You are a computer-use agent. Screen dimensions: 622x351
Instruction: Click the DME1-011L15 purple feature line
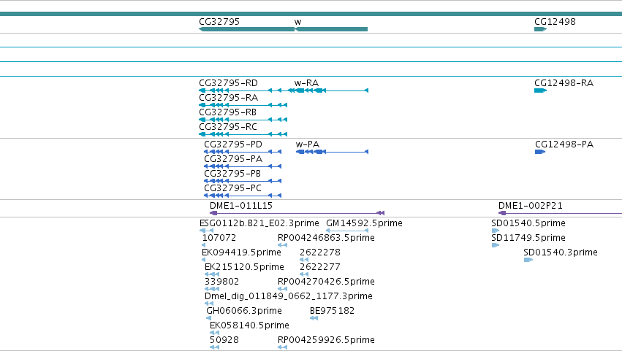tap(297, 213)
